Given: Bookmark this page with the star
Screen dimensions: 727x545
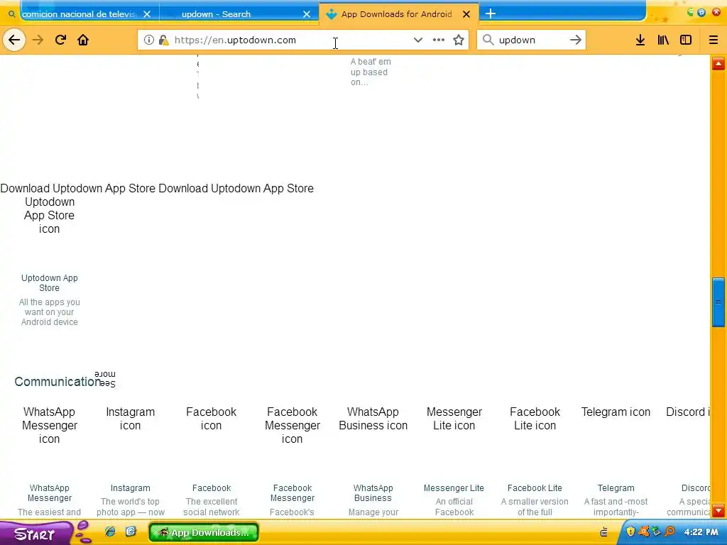Looking at the screenshot, I should (459, 40).
